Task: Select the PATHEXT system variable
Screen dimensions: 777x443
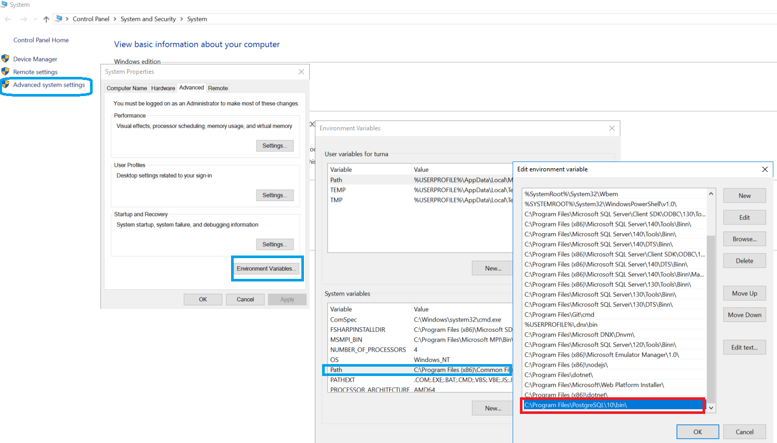Action: pyautogui.click(x=421, y=380)
